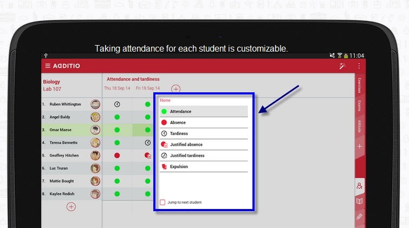Add a new student with plus button
409x228 pixels.
(71, 207)
